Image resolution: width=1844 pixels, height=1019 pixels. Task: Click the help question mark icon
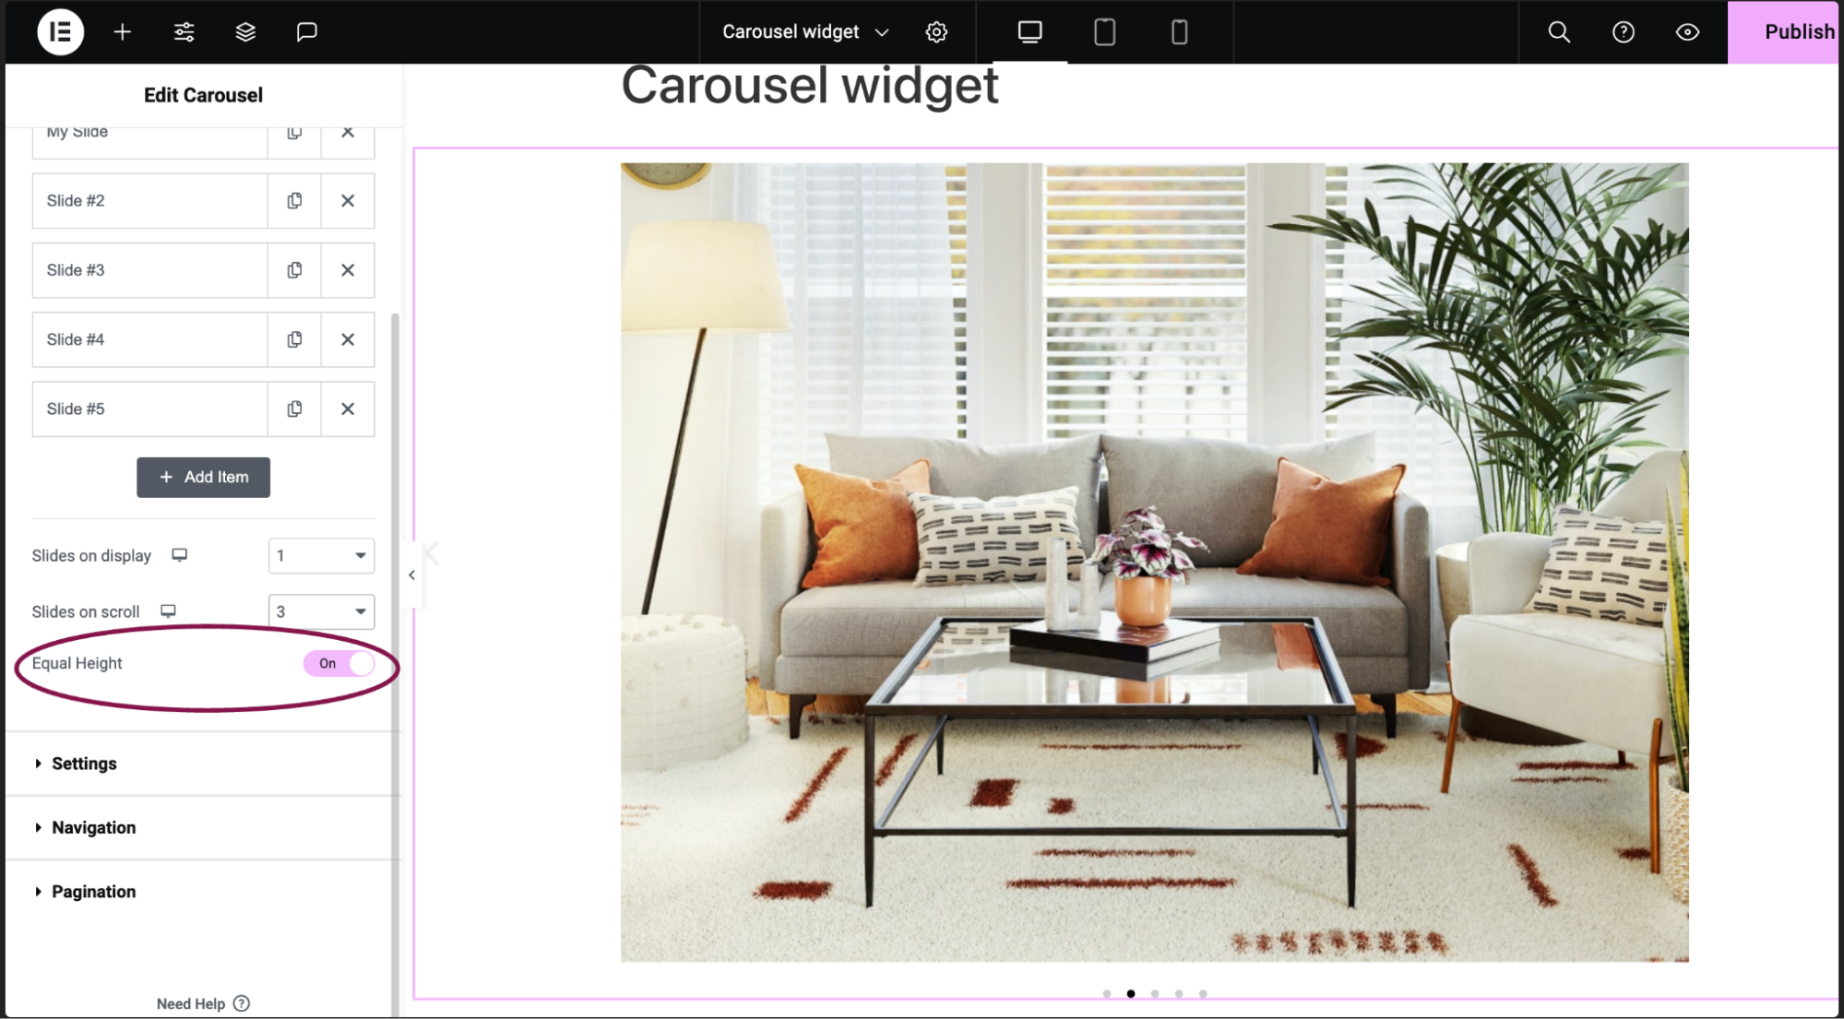pos(1624,31)
